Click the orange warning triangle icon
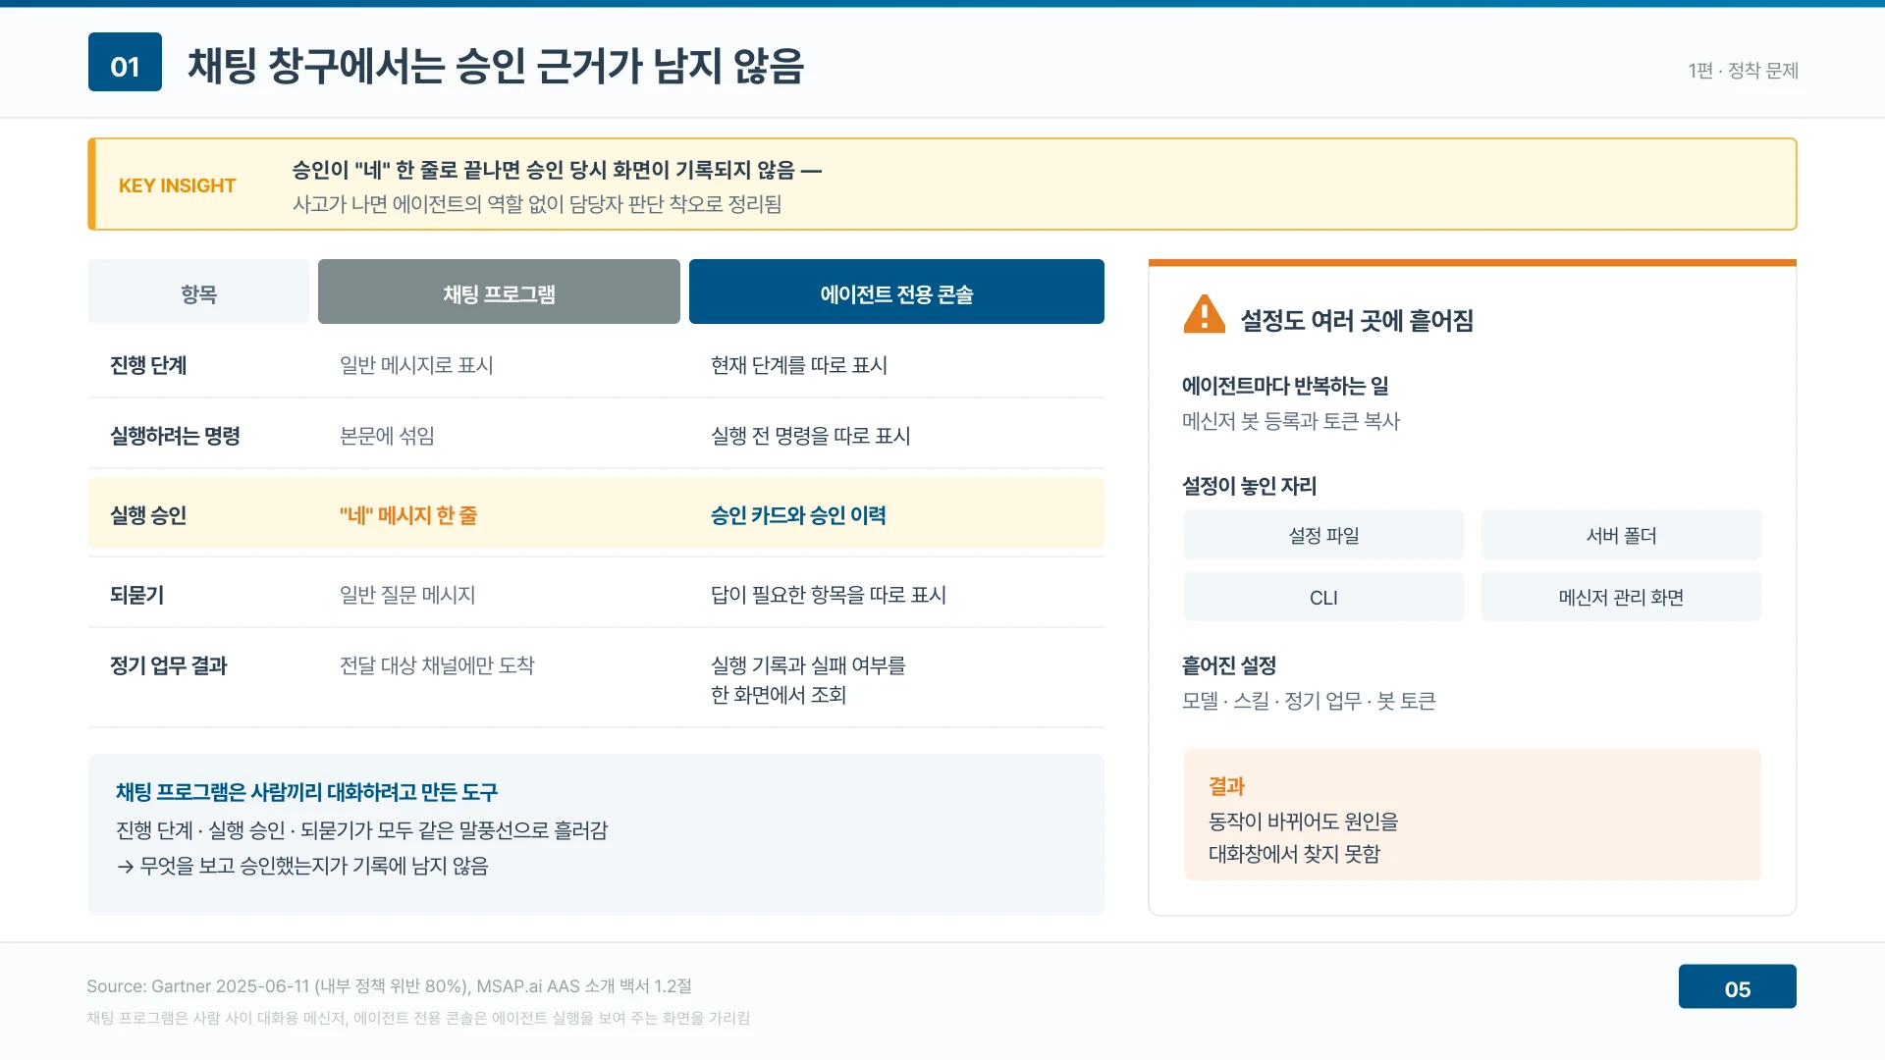This screenshot has width=1885, height=1060. coord(1204,315)
